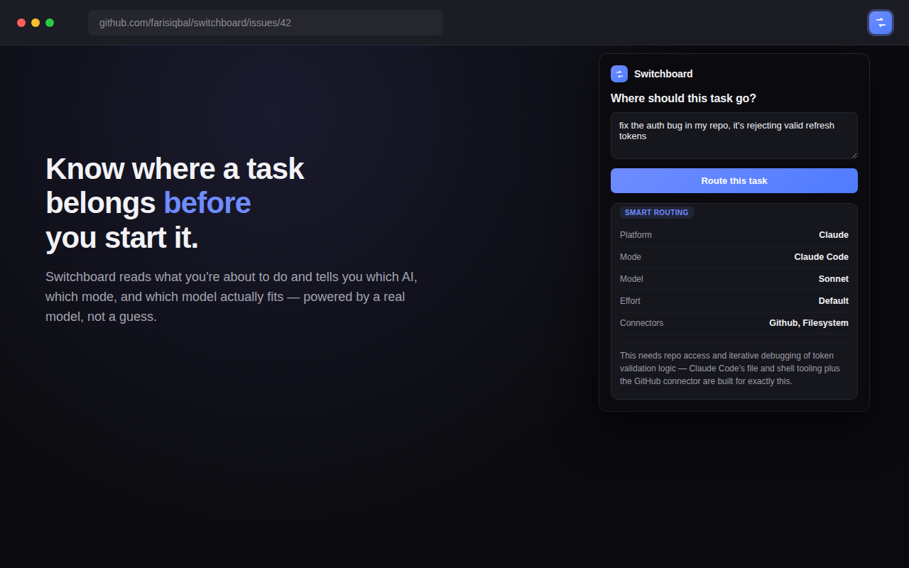Screen dimensions: 909x568
Task: Click the Switchboard title text in popup
Action: (663, 74)
